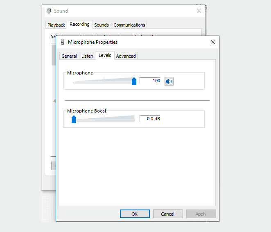271x232 pixels.
Task: Click the Microphone Boost slider thumb
Action: coord(74,119)
